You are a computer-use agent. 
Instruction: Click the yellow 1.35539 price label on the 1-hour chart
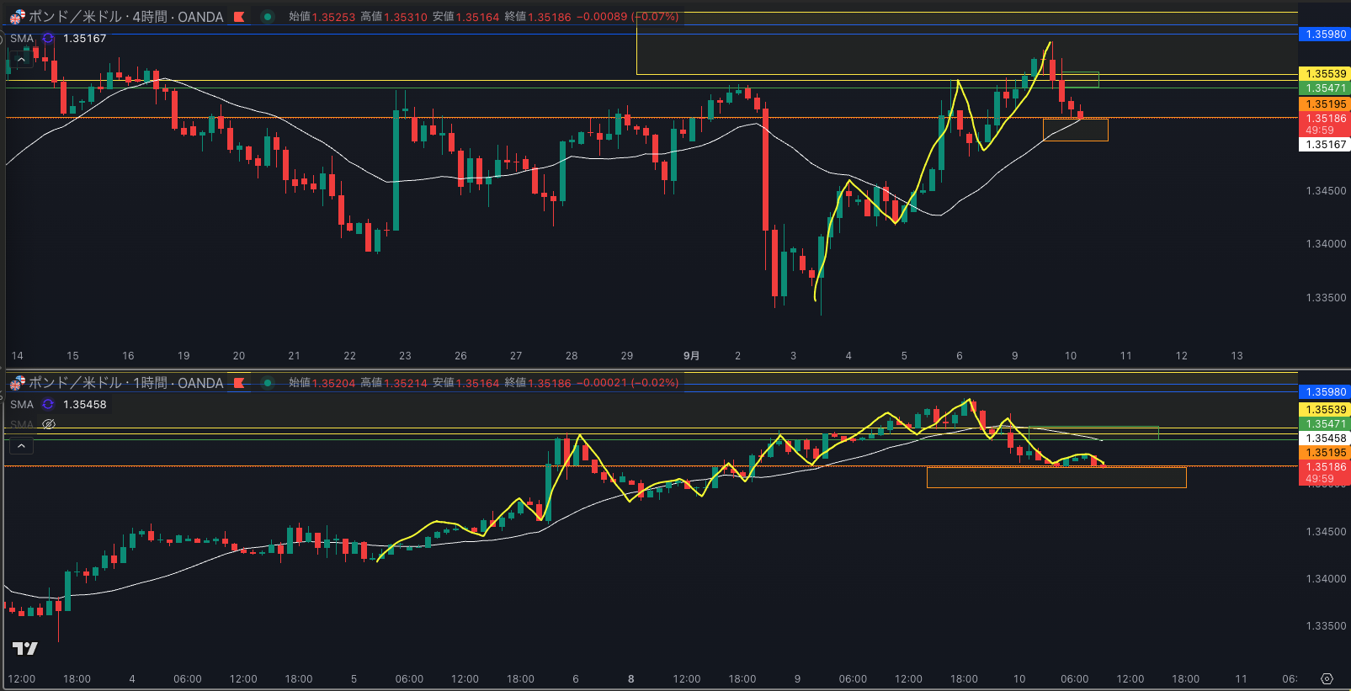coord(1325,410)
